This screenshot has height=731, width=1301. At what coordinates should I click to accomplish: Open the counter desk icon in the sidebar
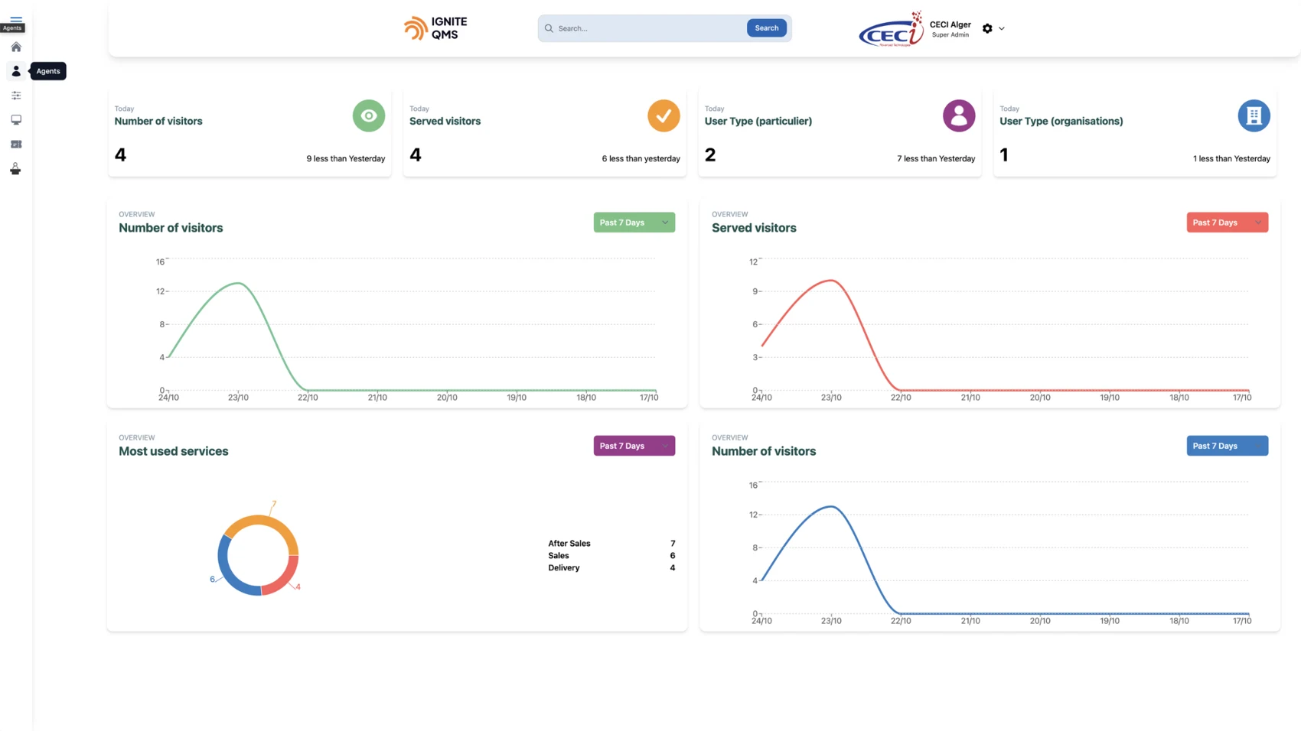point(16,169)
